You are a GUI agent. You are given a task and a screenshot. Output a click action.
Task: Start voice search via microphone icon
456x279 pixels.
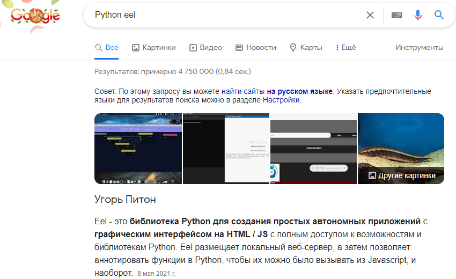tap(417, 15)
